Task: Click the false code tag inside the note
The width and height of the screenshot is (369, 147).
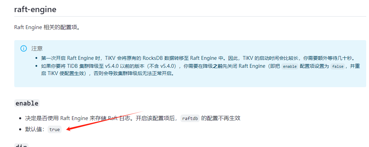Action: [x=338, y=66]
